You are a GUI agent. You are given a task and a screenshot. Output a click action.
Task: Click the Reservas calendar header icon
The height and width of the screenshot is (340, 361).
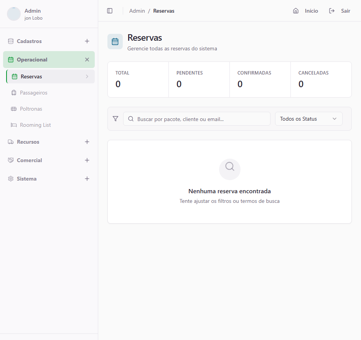click(115, 41)
